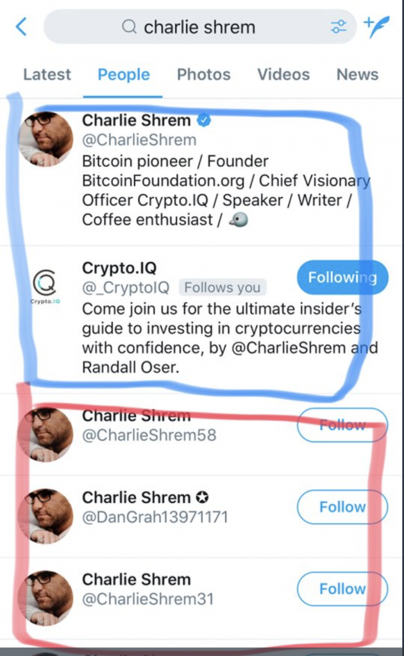Select the News tab

coord(357,74)
